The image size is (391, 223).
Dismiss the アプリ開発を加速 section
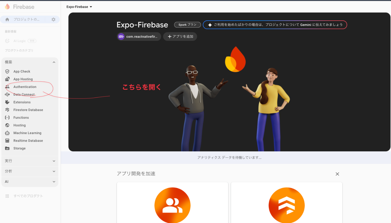click(x=337, y=174)
